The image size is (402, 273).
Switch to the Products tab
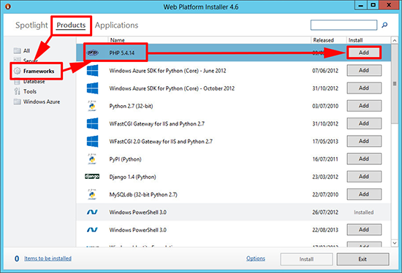click(x=71, y=25)
